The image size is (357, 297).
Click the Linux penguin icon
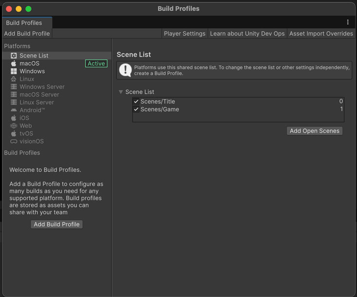(14, 79)
